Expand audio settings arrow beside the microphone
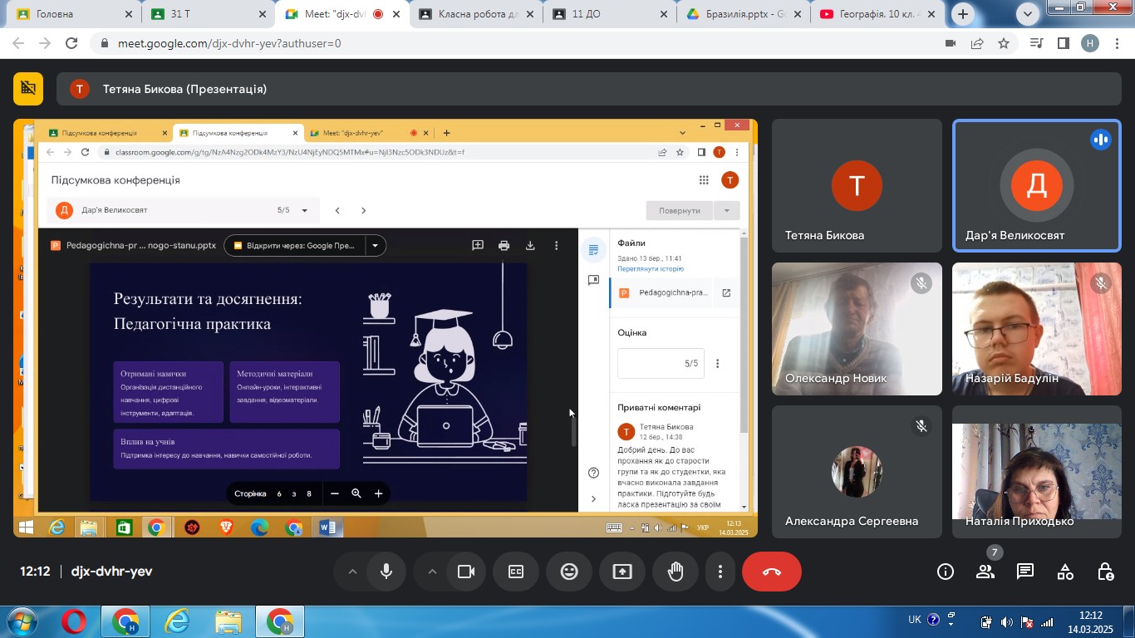This screenshot has width=1135, height=638. [352, 572]
